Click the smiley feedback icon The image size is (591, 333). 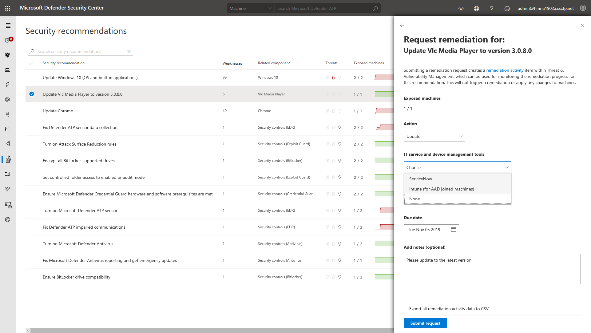(x=507, y=8)
